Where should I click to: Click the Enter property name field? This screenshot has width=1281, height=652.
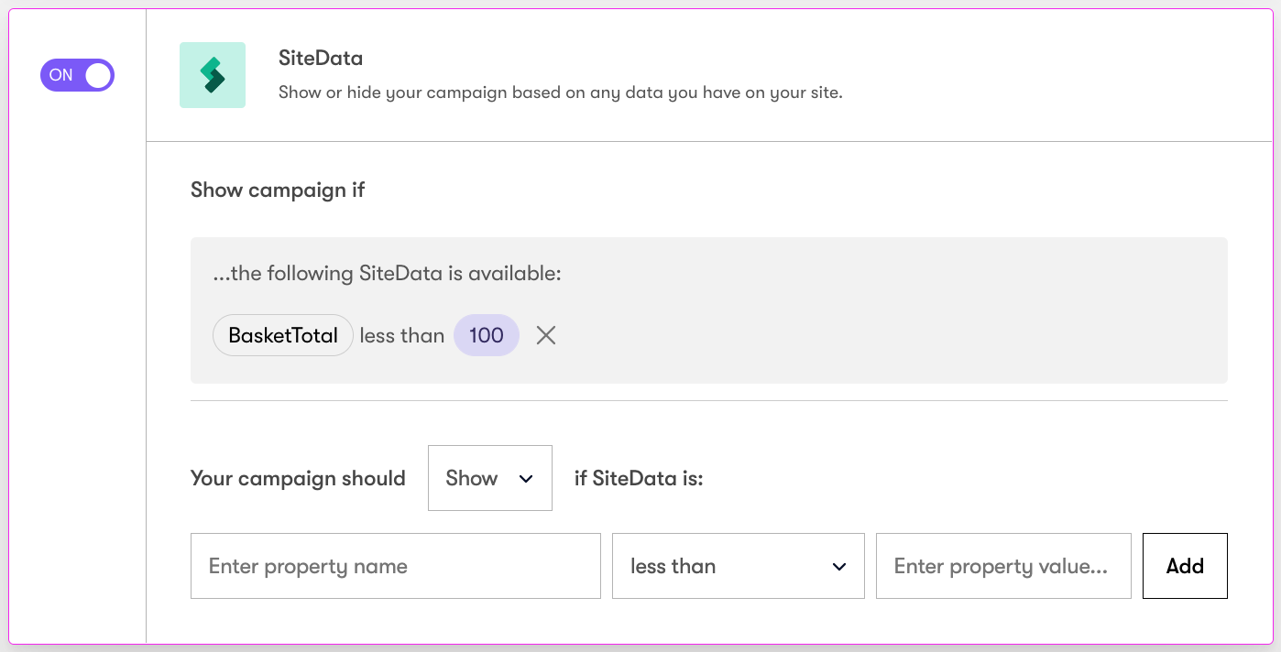(395, 566)
